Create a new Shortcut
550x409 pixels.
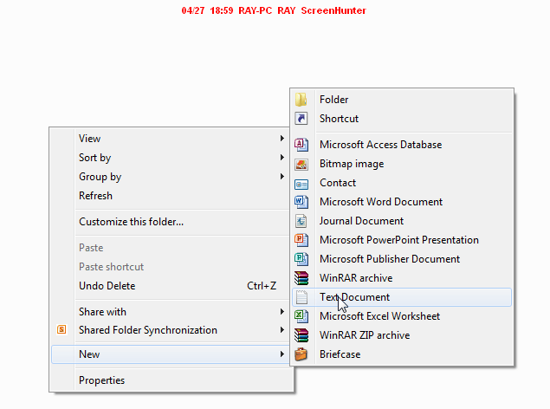[402, 119]
